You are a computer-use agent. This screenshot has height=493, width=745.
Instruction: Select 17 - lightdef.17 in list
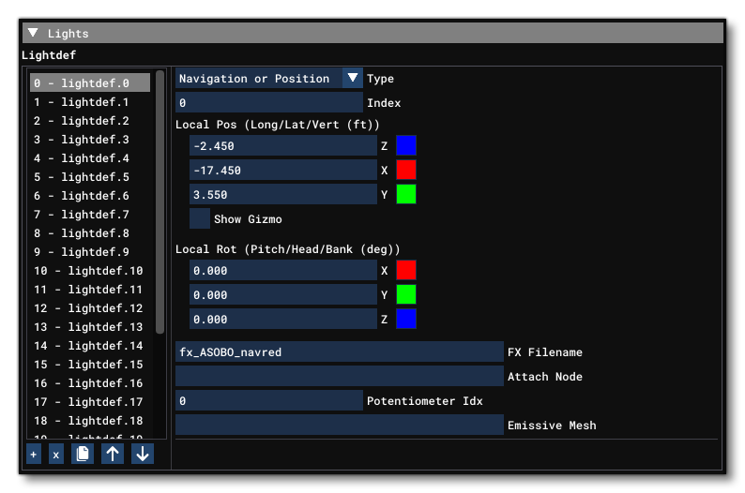[x=90, y=401]
